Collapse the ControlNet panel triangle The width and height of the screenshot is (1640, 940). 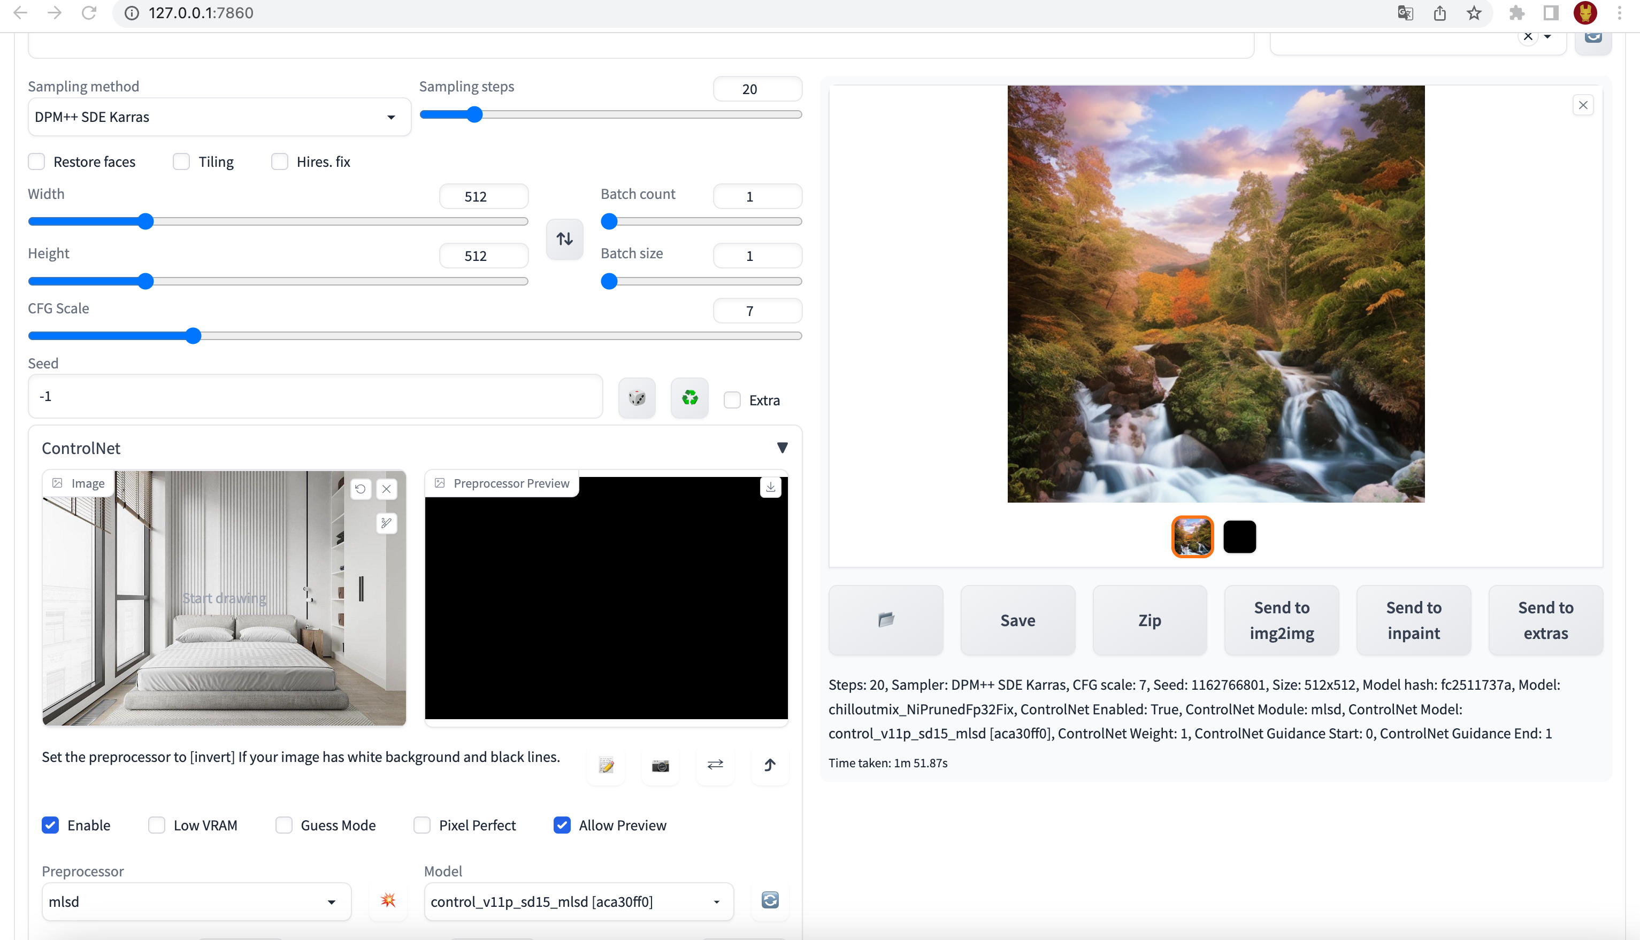click(x=782, y=448)
